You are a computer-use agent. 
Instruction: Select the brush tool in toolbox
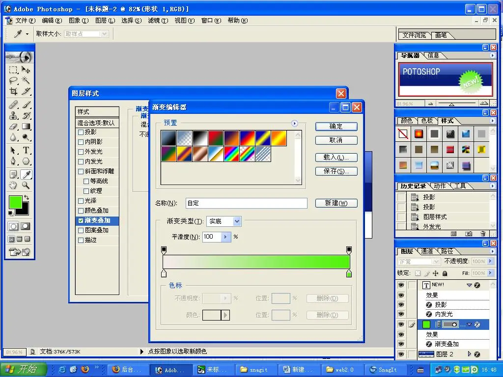[26, 105]
